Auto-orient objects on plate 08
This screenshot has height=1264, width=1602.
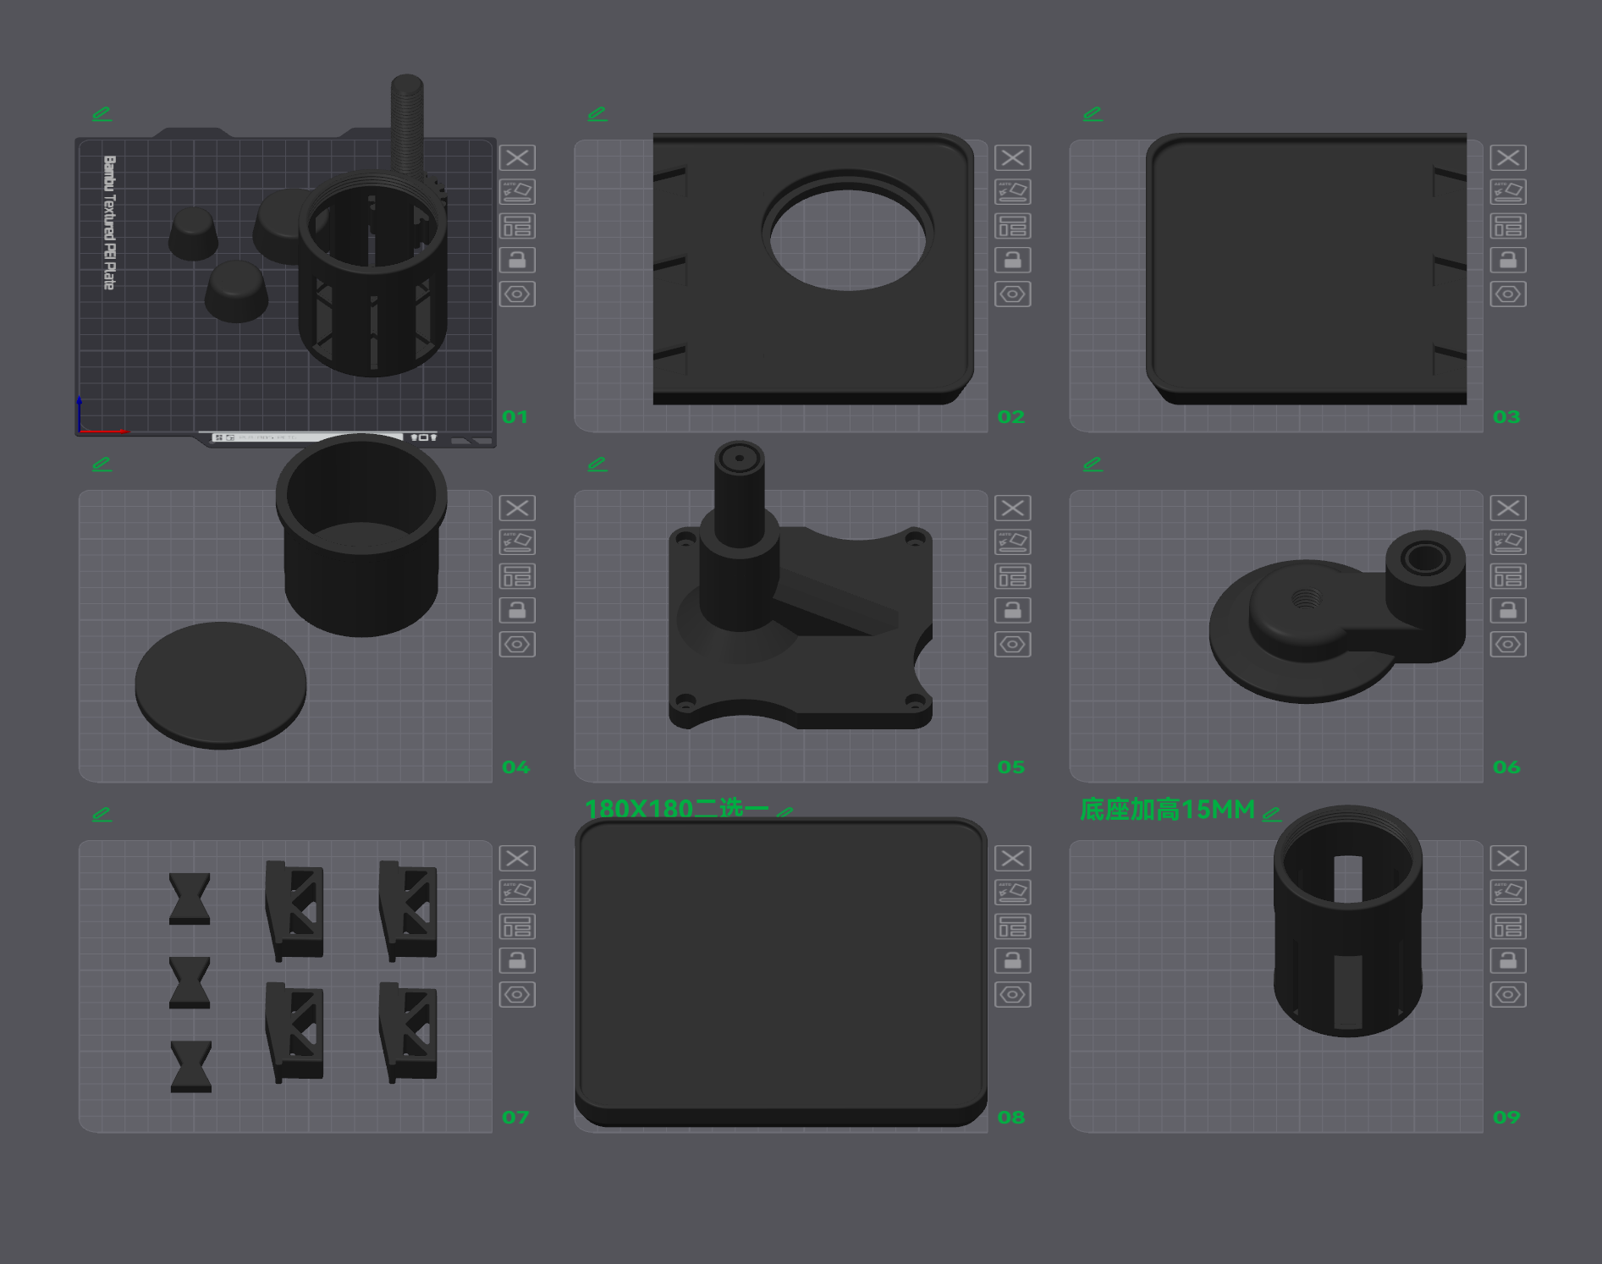pos(1012,893)
